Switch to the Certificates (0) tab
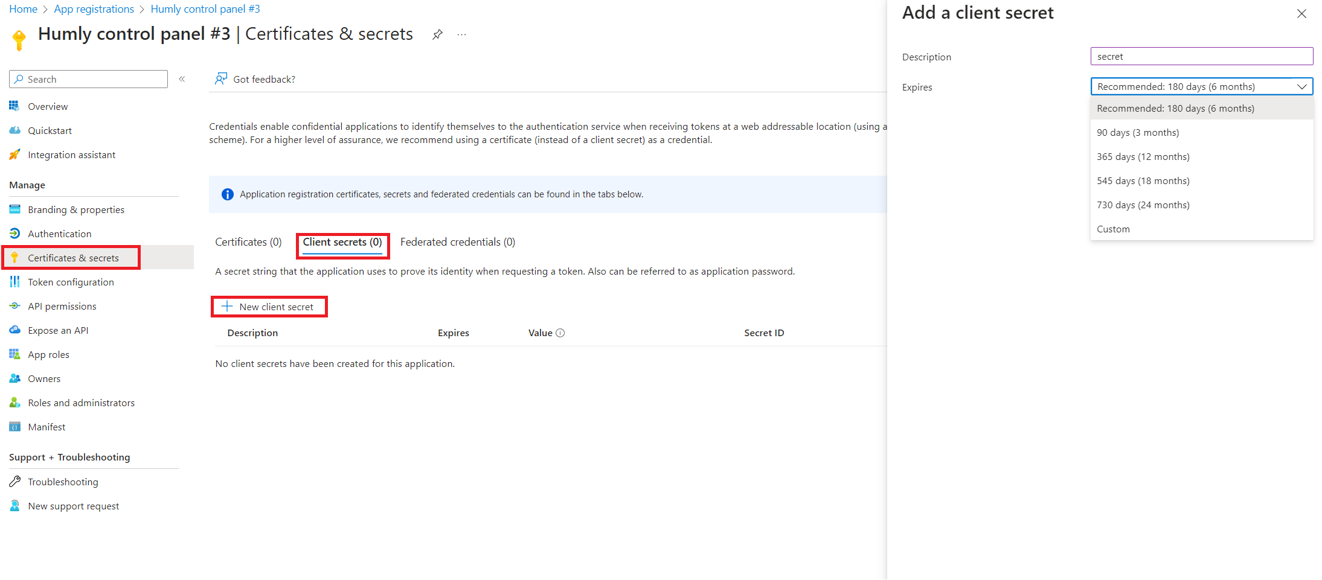Screen dimensions: 1322x580 (x=248, y=242)
